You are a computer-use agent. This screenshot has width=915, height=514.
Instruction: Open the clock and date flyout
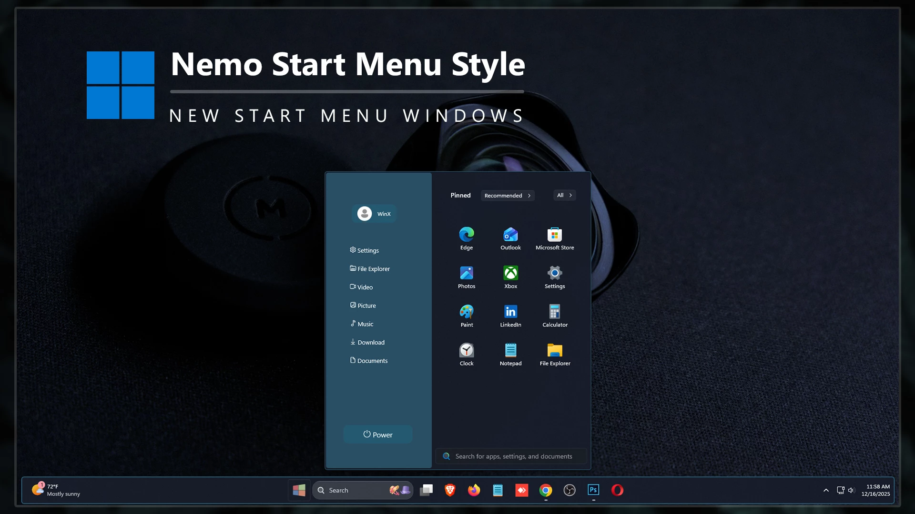pos(875,490)
